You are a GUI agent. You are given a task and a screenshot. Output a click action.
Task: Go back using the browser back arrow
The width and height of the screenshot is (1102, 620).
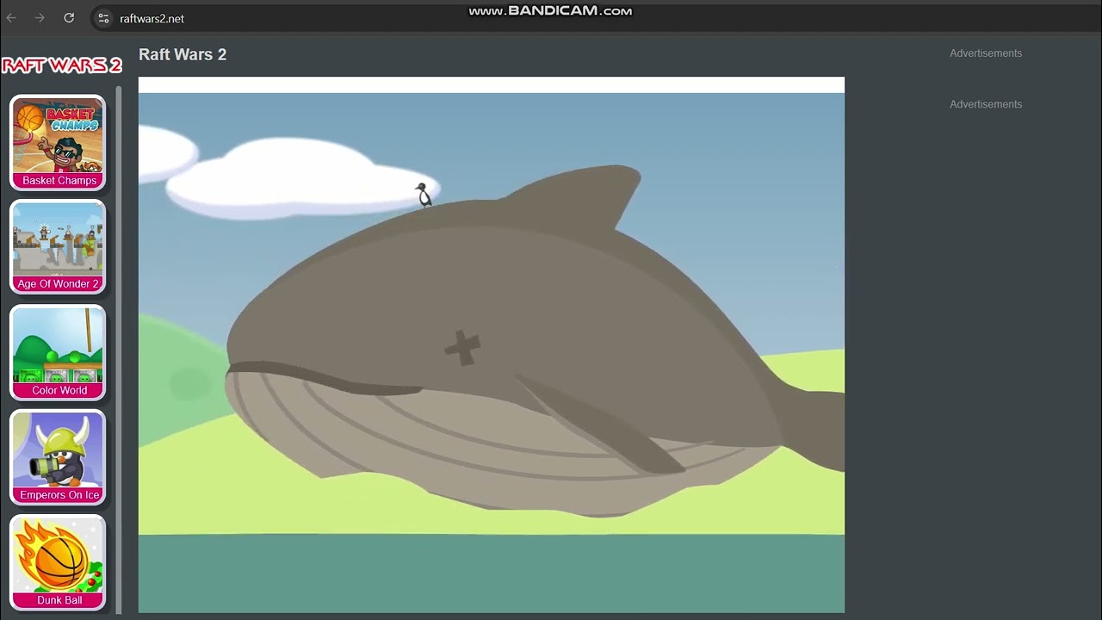(x=11, y=18)
